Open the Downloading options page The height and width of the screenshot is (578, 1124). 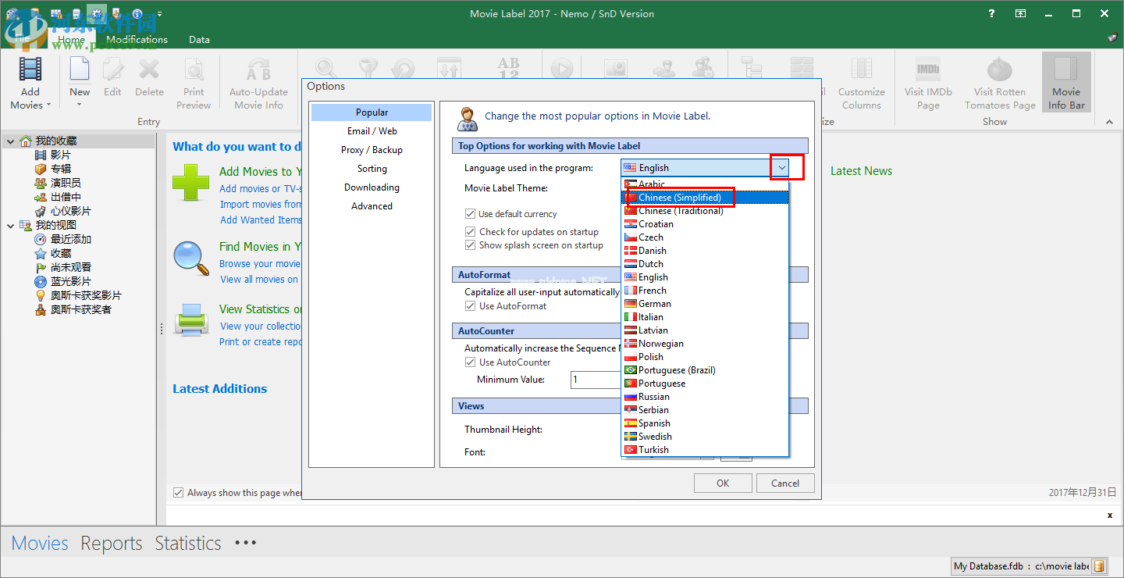pos(372,187)
